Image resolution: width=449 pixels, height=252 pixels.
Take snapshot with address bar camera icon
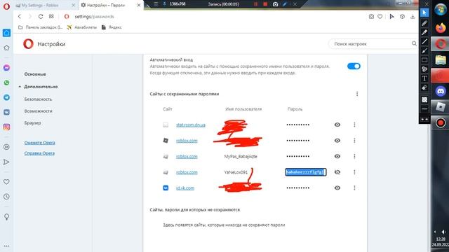[x=371, y=17]
